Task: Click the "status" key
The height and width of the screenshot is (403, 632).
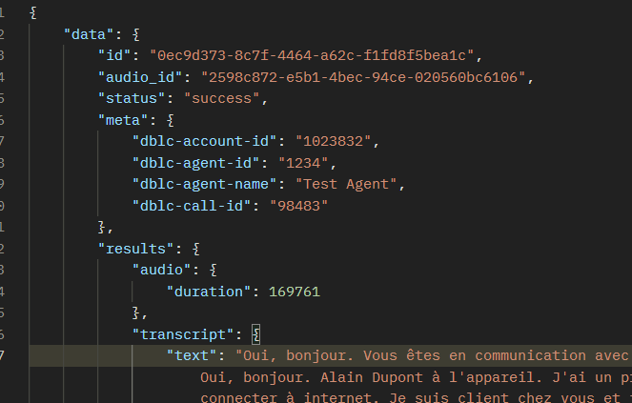Action: pos(132,99)
